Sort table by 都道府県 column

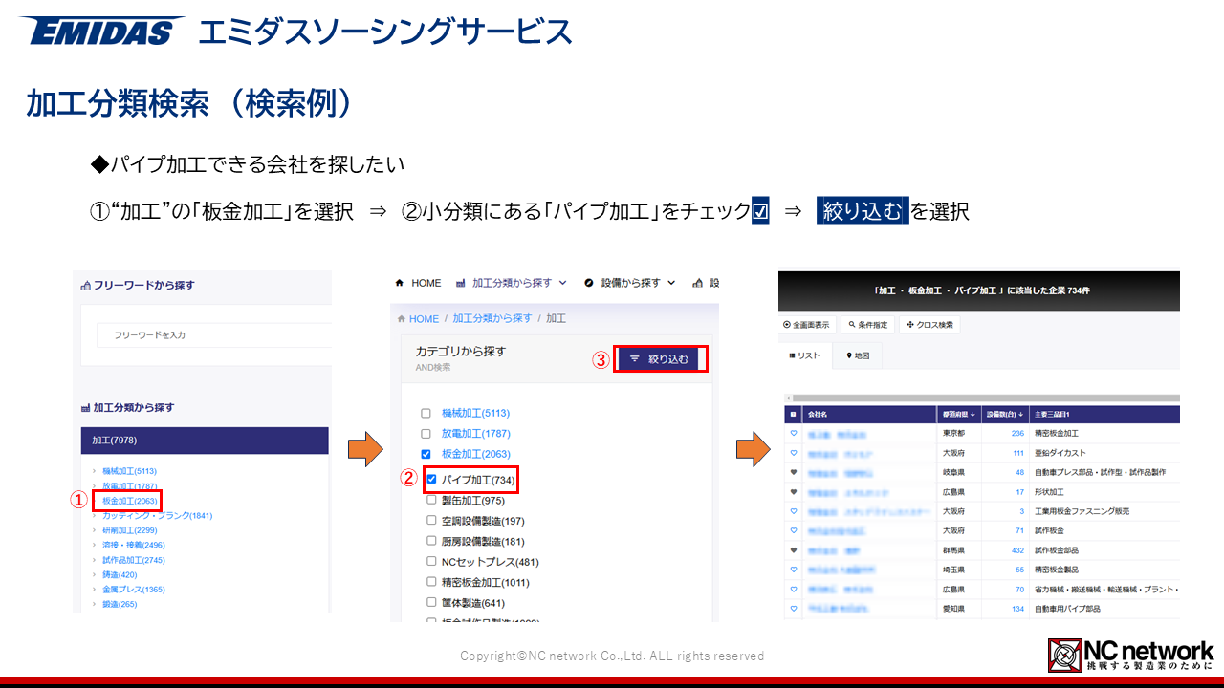[x=961, y=414]
